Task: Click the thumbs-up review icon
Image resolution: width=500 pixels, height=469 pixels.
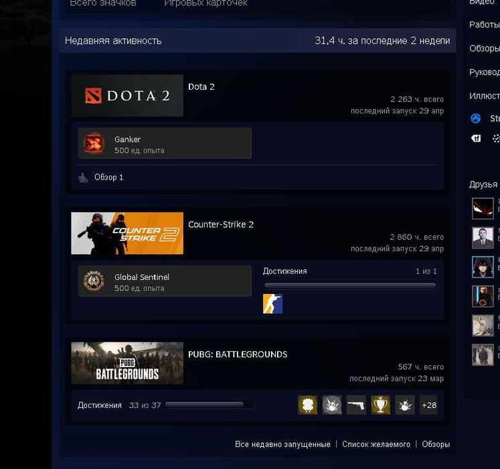Action: coord(83,178)
